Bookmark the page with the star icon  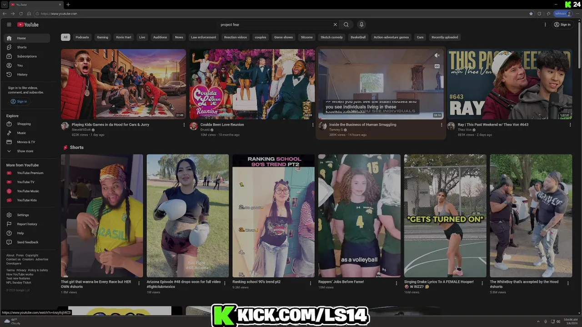click(x=531, y=14)
